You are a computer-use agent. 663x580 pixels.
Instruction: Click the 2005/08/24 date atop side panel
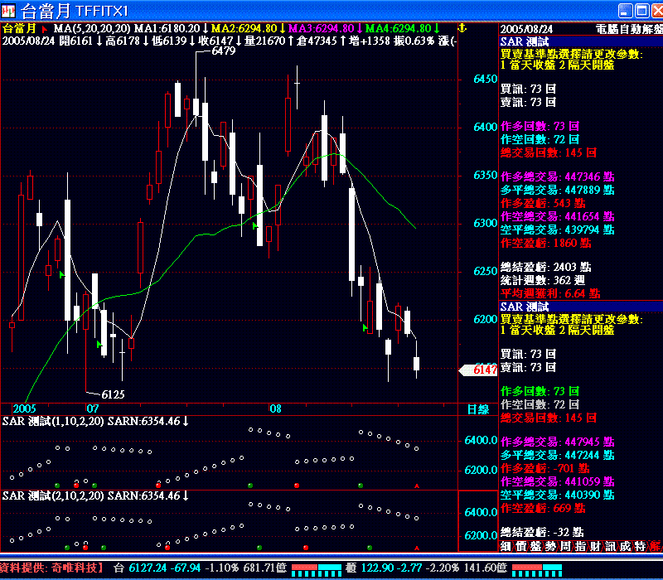tap(526, 29)
